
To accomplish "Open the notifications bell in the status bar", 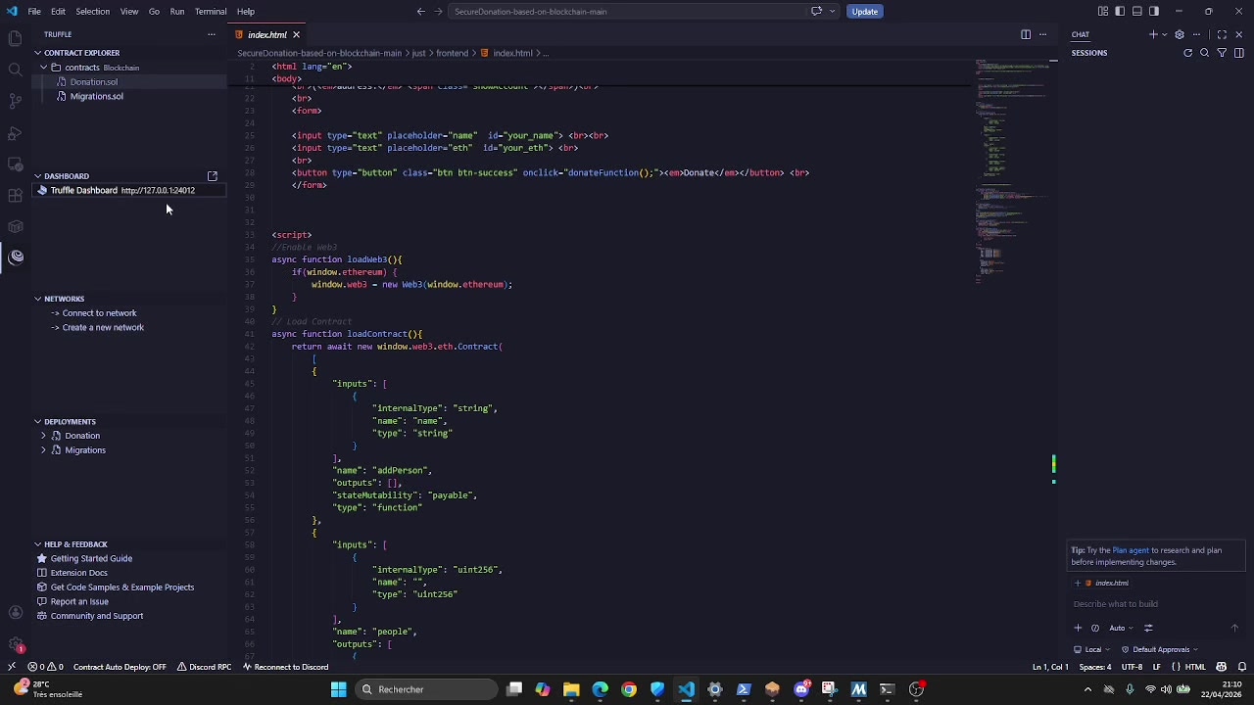I will tap(1241, 667).
